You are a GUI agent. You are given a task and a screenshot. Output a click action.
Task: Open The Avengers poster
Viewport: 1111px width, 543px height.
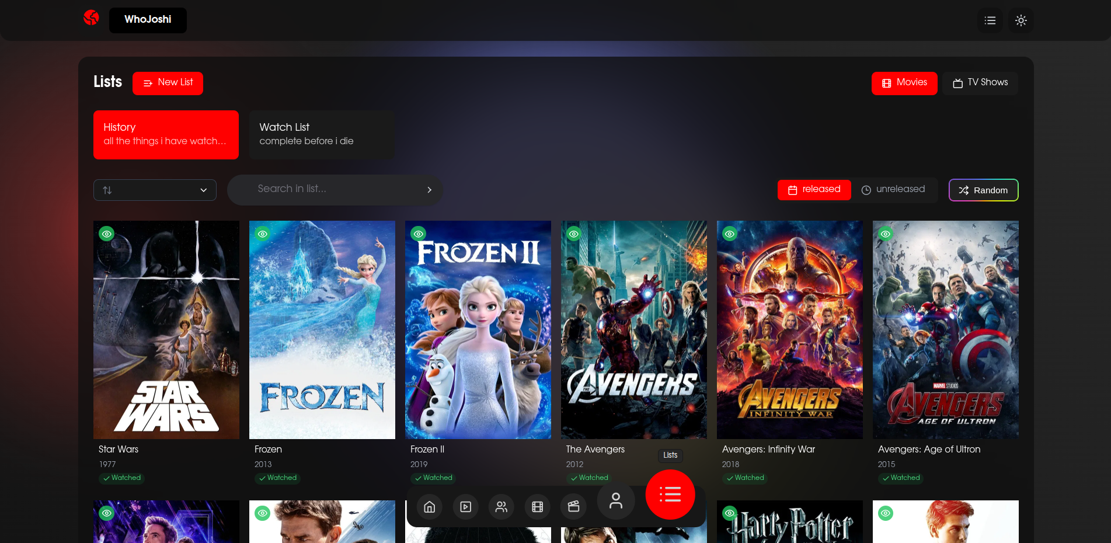tap(634, 330)
